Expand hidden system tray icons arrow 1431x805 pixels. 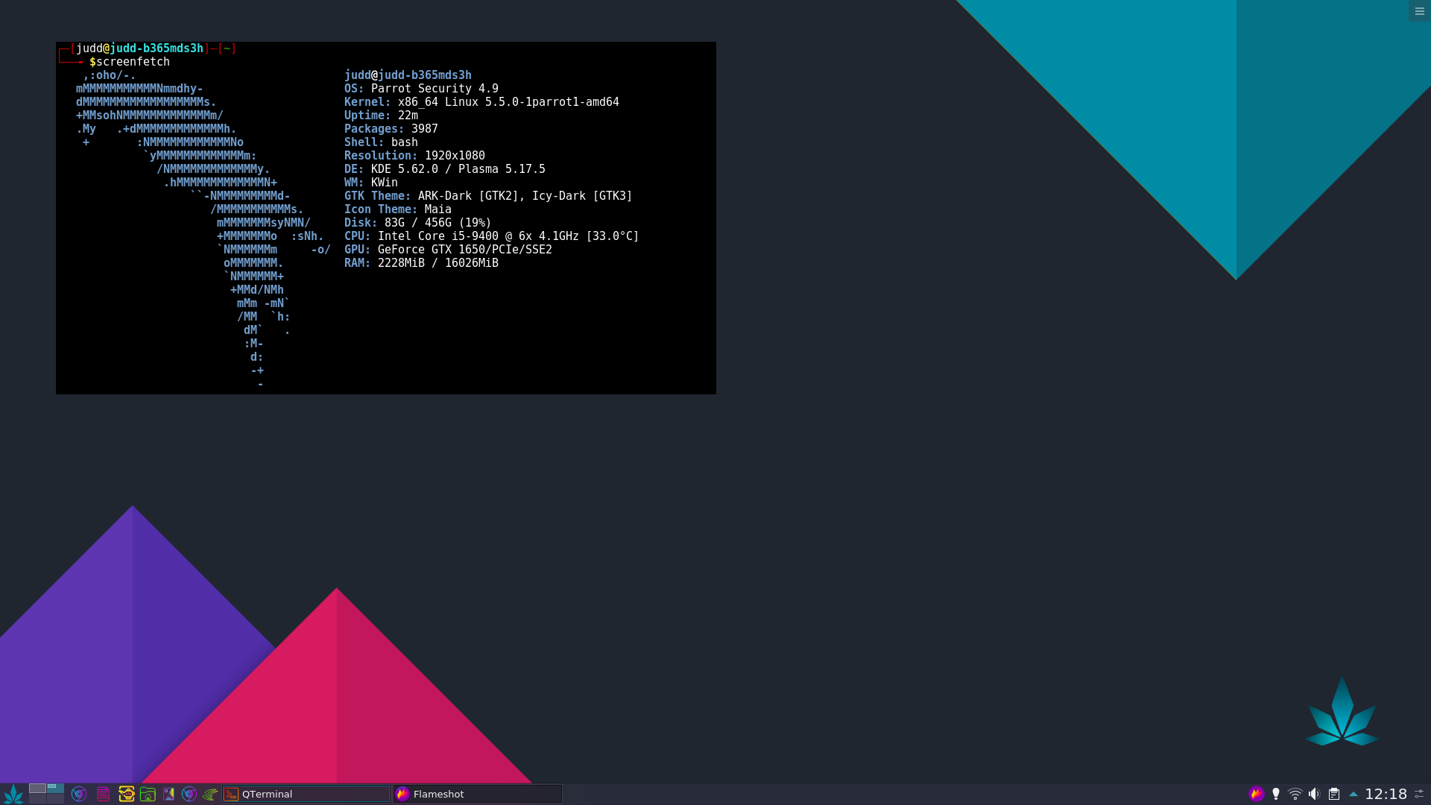1353,795
